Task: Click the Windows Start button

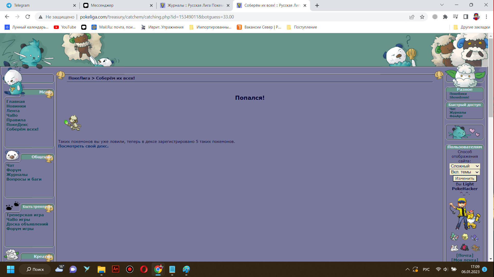Action: 11,269
